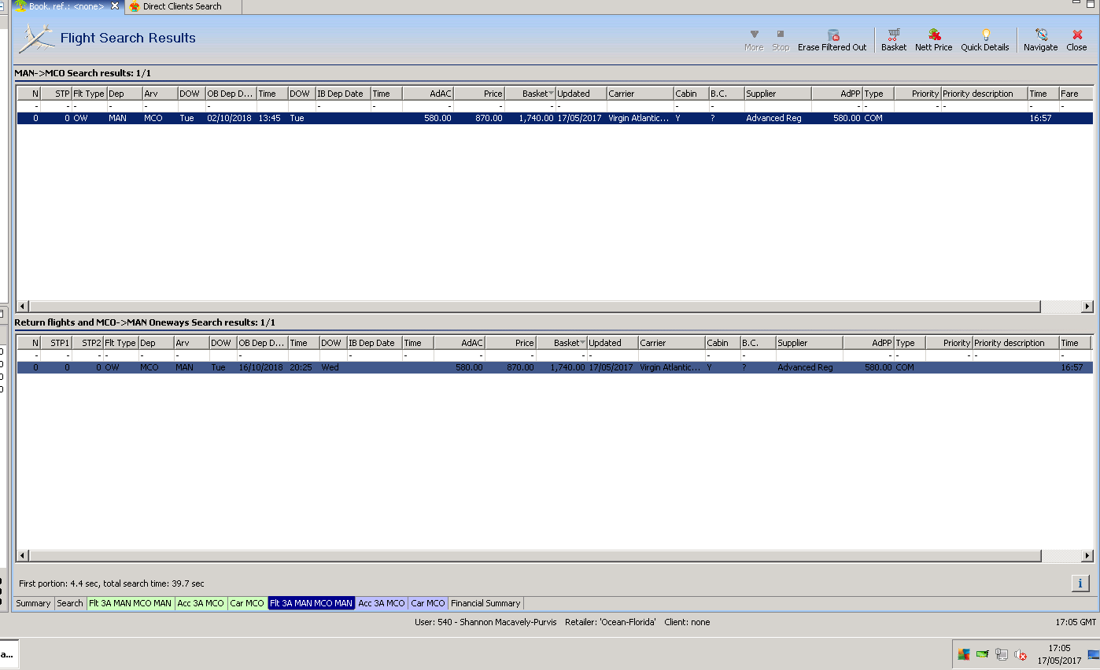Viewport: 1100px width, 670px height.
Task: Click the muted volume tray icon
Action: (1021, 653)
